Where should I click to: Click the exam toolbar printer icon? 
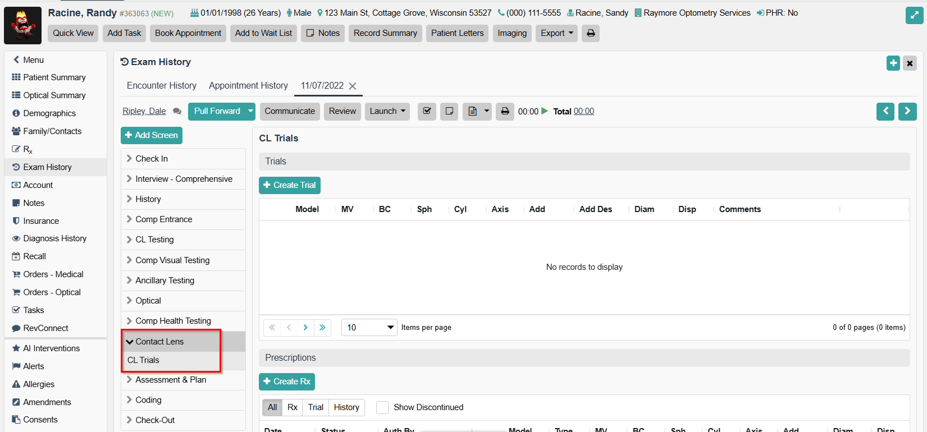tap(505, 111)
